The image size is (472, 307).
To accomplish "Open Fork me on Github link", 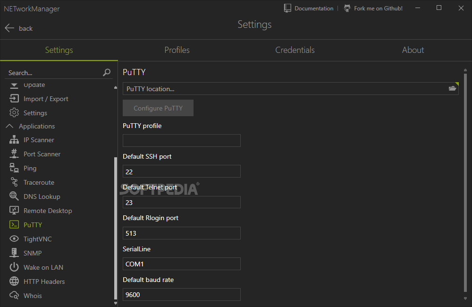I will click(378, 9).
